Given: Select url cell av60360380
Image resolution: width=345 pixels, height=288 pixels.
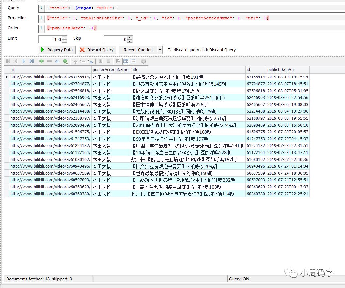Looking at the screenshot, I should click(x=50, y=194).
